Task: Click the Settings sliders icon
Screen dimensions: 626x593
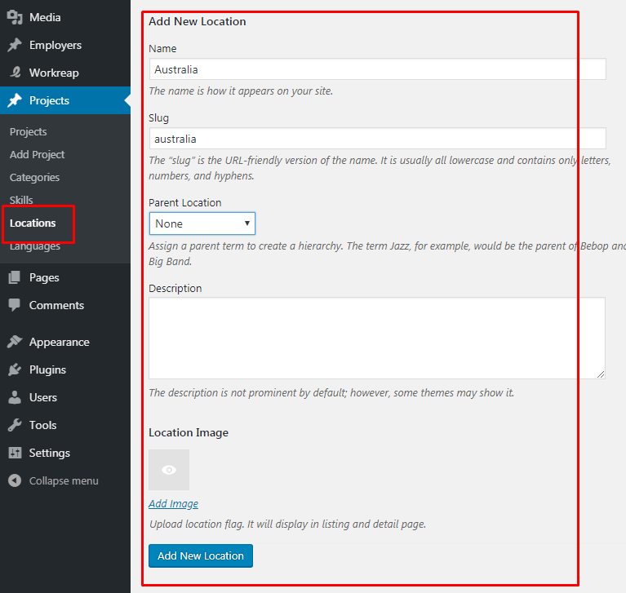Action: (x=15, y=453)
